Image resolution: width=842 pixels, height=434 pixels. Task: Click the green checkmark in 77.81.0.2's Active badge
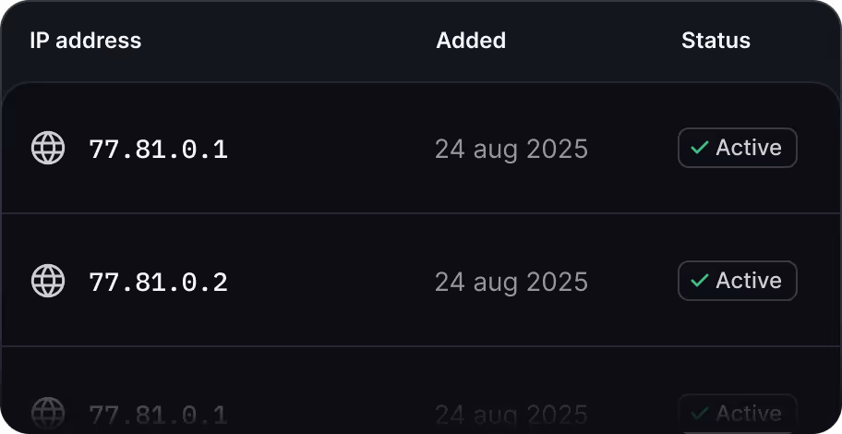[x=699, y=281]
